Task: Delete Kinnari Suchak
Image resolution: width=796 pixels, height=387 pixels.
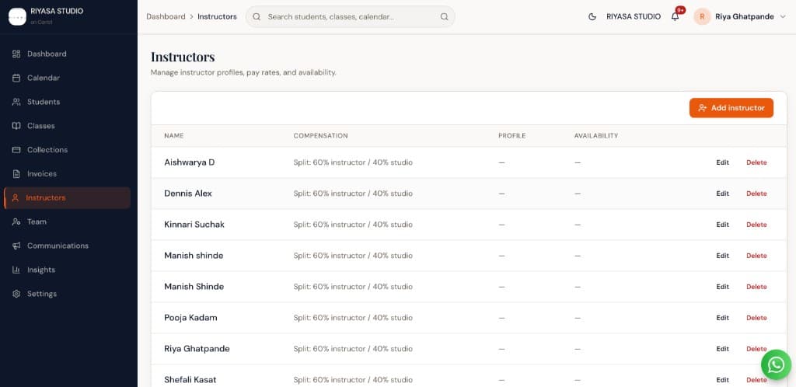Action: tap(756, 225)
